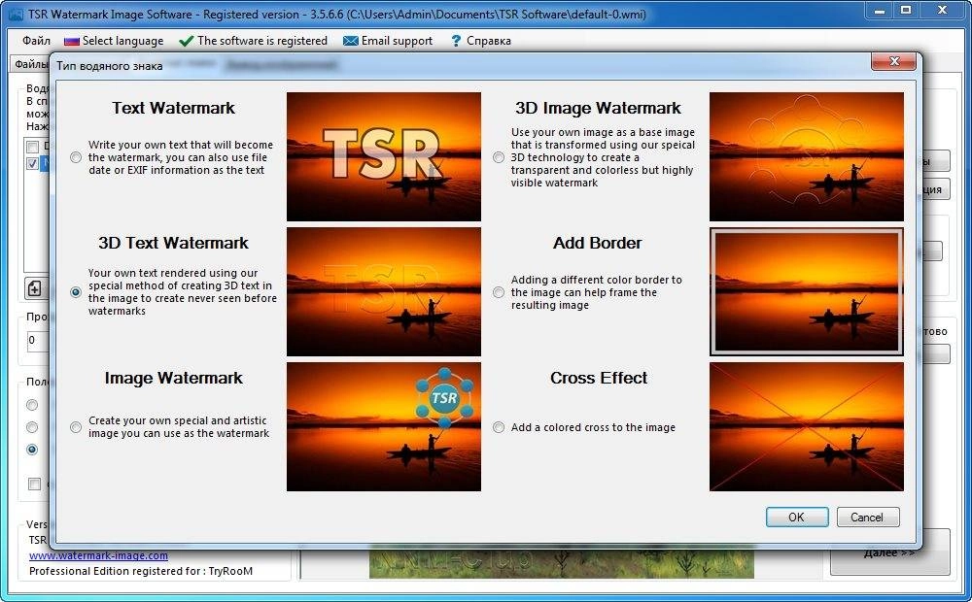Click the Cross Effect preview thumbnail

coord(807,426)
